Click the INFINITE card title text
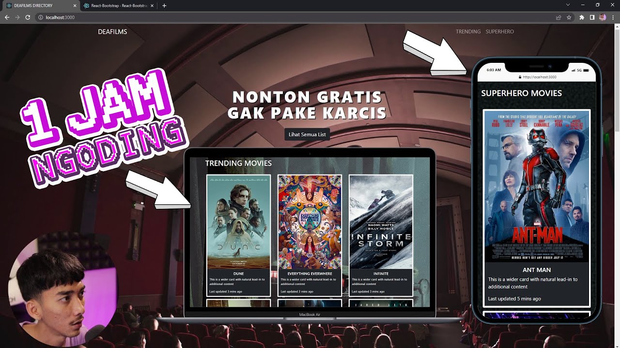This screenshot has width=620, height=348. pyautogui.click(x=381, y=274)
